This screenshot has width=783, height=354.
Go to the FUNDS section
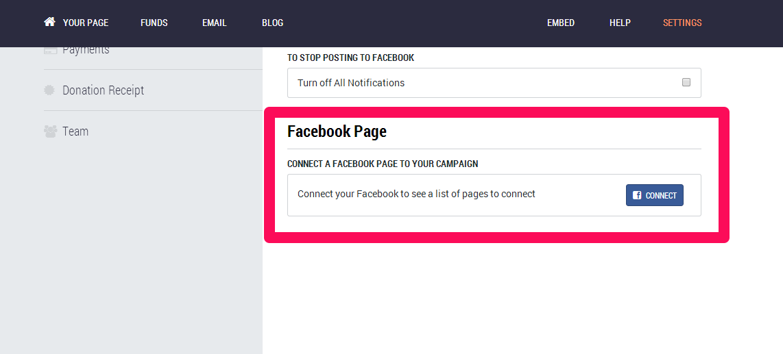click(154, 23)
